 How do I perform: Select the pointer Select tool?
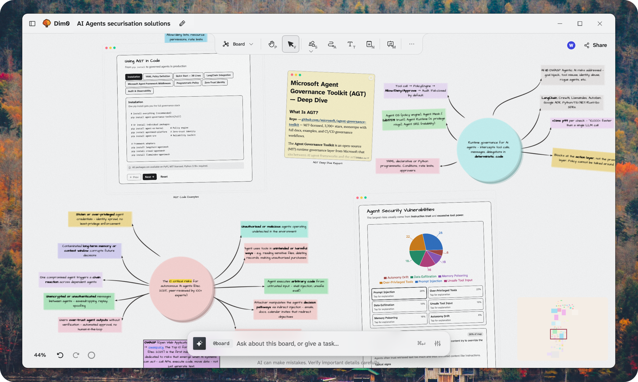291,44
